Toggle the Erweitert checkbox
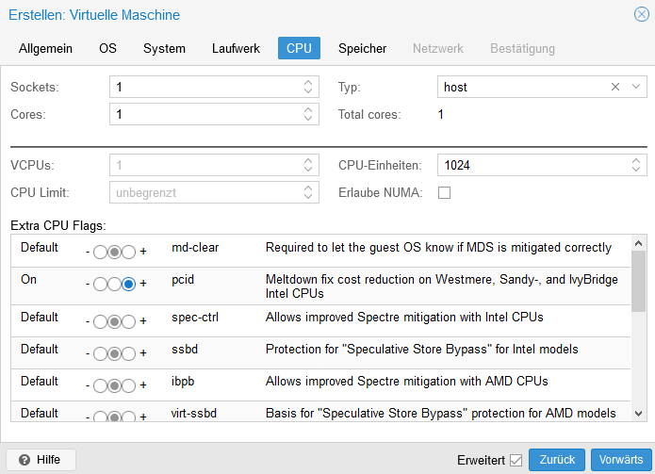 click(x=516, y=460)
